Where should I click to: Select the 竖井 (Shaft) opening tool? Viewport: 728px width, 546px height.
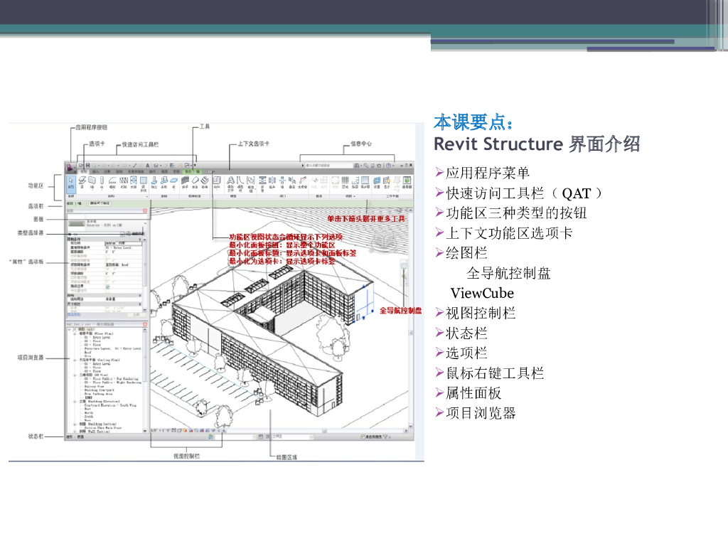(272, 183)
